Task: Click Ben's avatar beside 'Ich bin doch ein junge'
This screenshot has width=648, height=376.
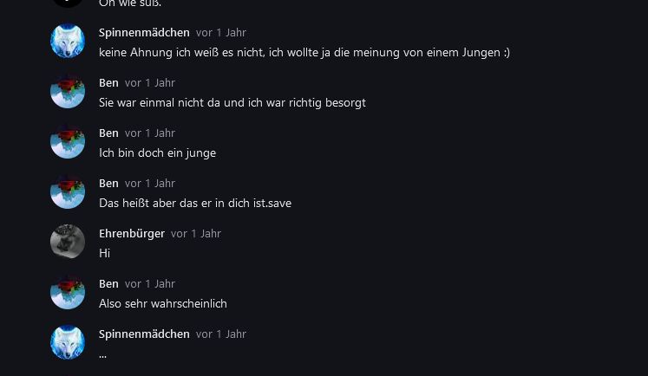Action: tap(68, 141)
